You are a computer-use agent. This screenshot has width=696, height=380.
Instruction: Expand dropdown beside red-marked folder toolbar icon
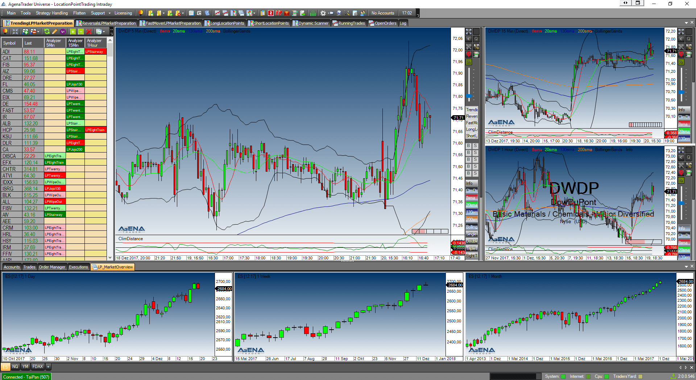(x=183, y=13)
